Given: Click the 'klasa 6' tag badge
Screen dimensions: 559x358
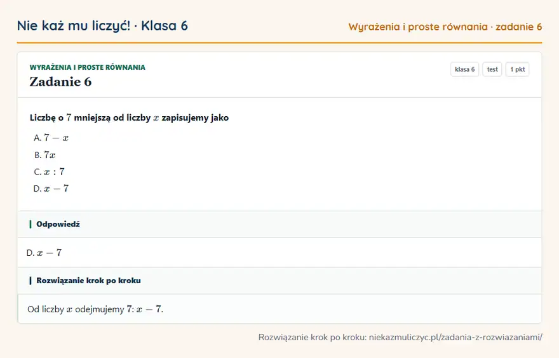Looking at the screenshot, I should click(464, 69).
